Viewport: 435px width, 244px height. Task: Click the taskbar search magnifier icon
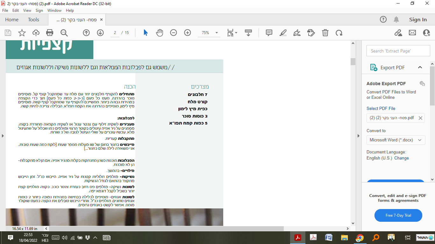[x=376, y=238]
